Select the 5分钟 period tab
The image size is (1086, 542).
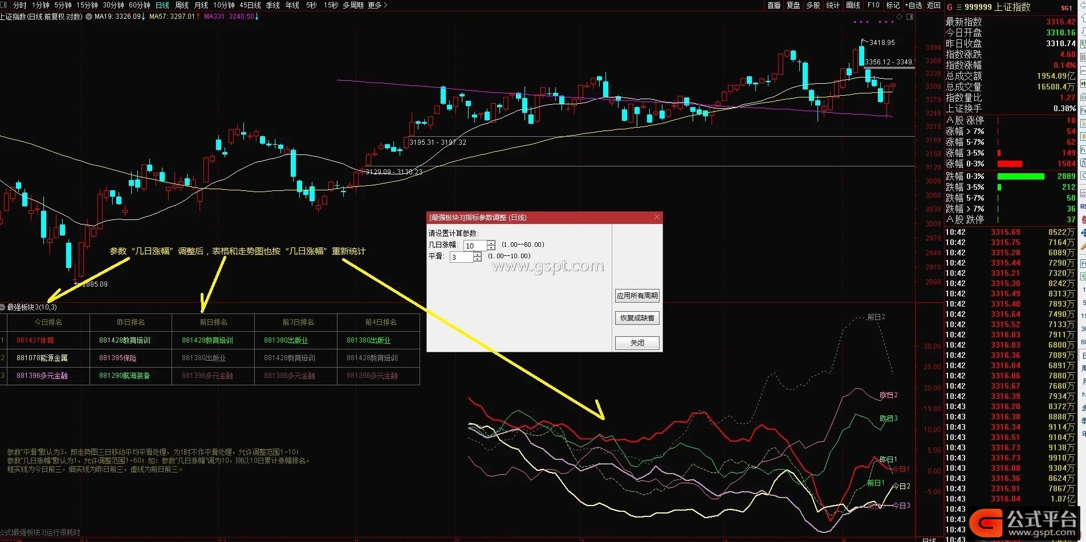point(63,5)
